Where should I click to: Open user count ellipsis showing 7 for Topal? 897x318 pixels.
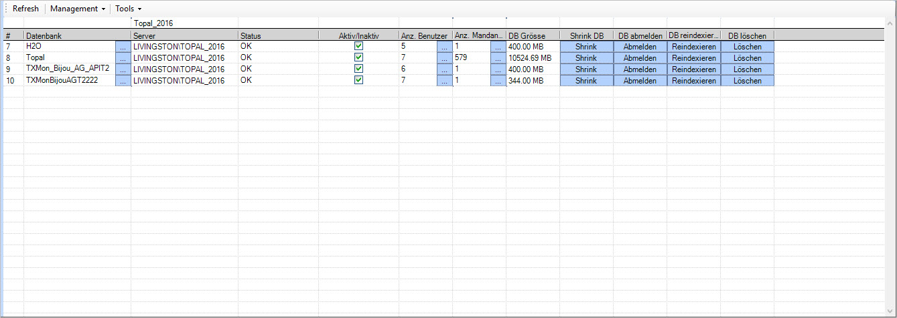(444, 58)
